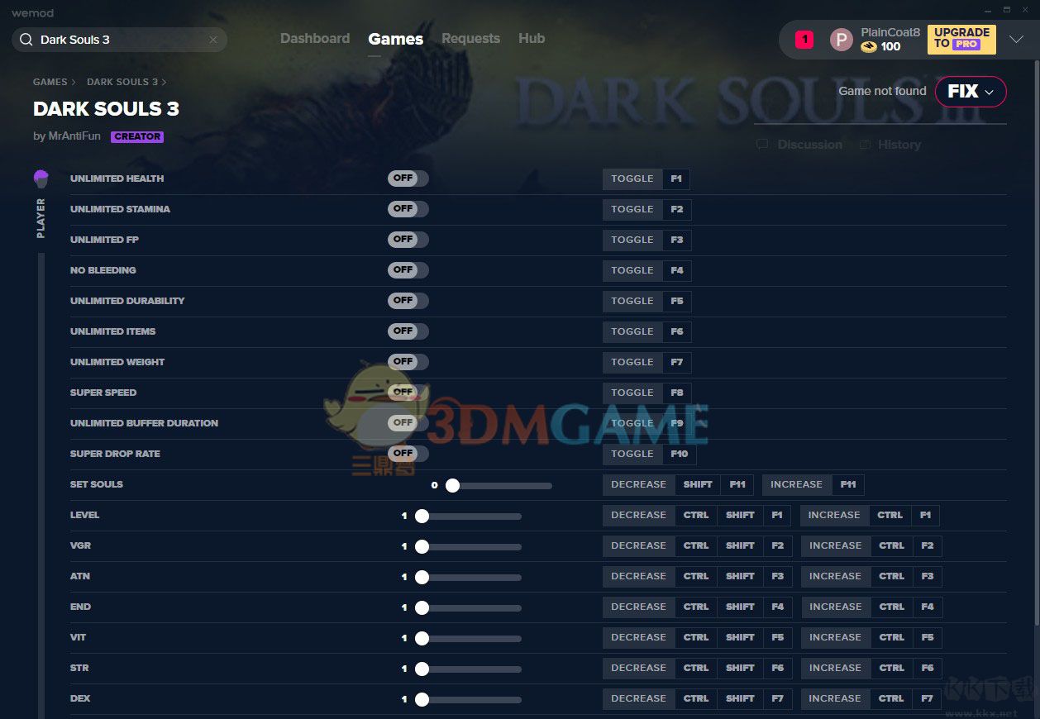Click Increase hotkey for Level
The width and height of the screenshot is (1040, 719).
pos(834,515)
